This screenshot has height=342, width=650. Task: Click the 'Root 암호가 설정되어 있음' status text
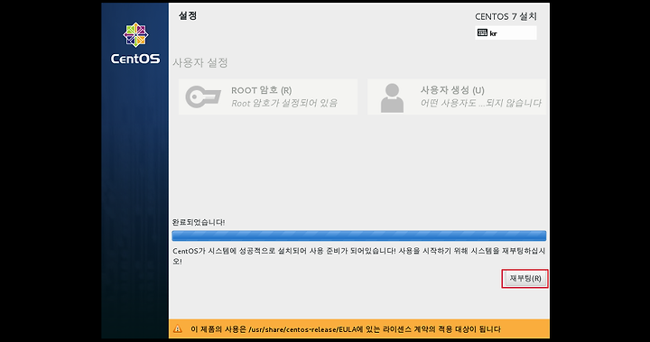click(284, 103)
